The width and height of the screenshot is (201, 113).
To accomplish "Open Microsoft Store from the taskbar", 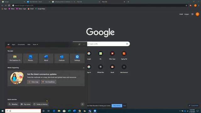I will 64,111.
